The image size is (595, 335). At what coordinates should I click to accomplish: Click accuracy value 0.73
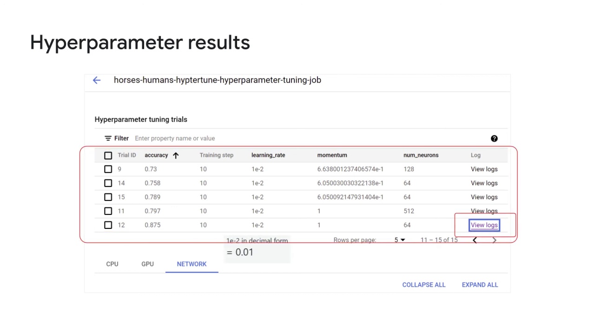click(x=151, y=169)
